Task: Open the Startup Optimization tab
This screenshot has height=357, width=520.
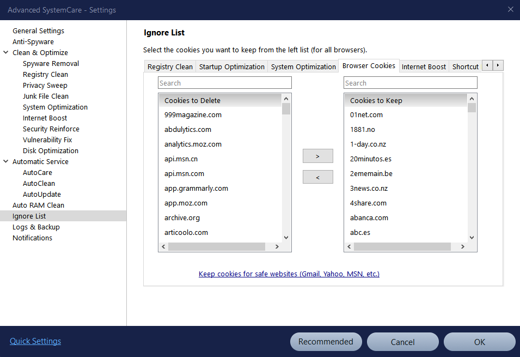Action: point(231,66)
